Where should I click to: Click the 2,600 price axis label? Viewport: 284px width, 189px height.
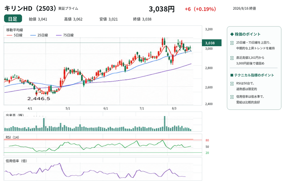(209, 87)
